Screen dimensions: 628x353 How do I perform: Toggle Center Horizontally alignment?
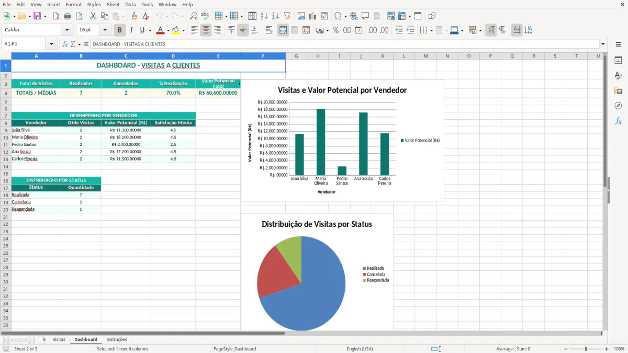[206, 30]
